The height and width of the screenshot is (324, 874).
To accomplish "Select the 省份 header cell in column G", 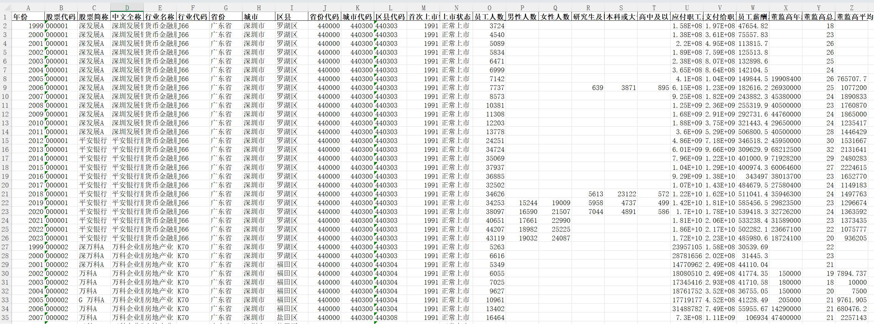I will [x=226, y=17].
